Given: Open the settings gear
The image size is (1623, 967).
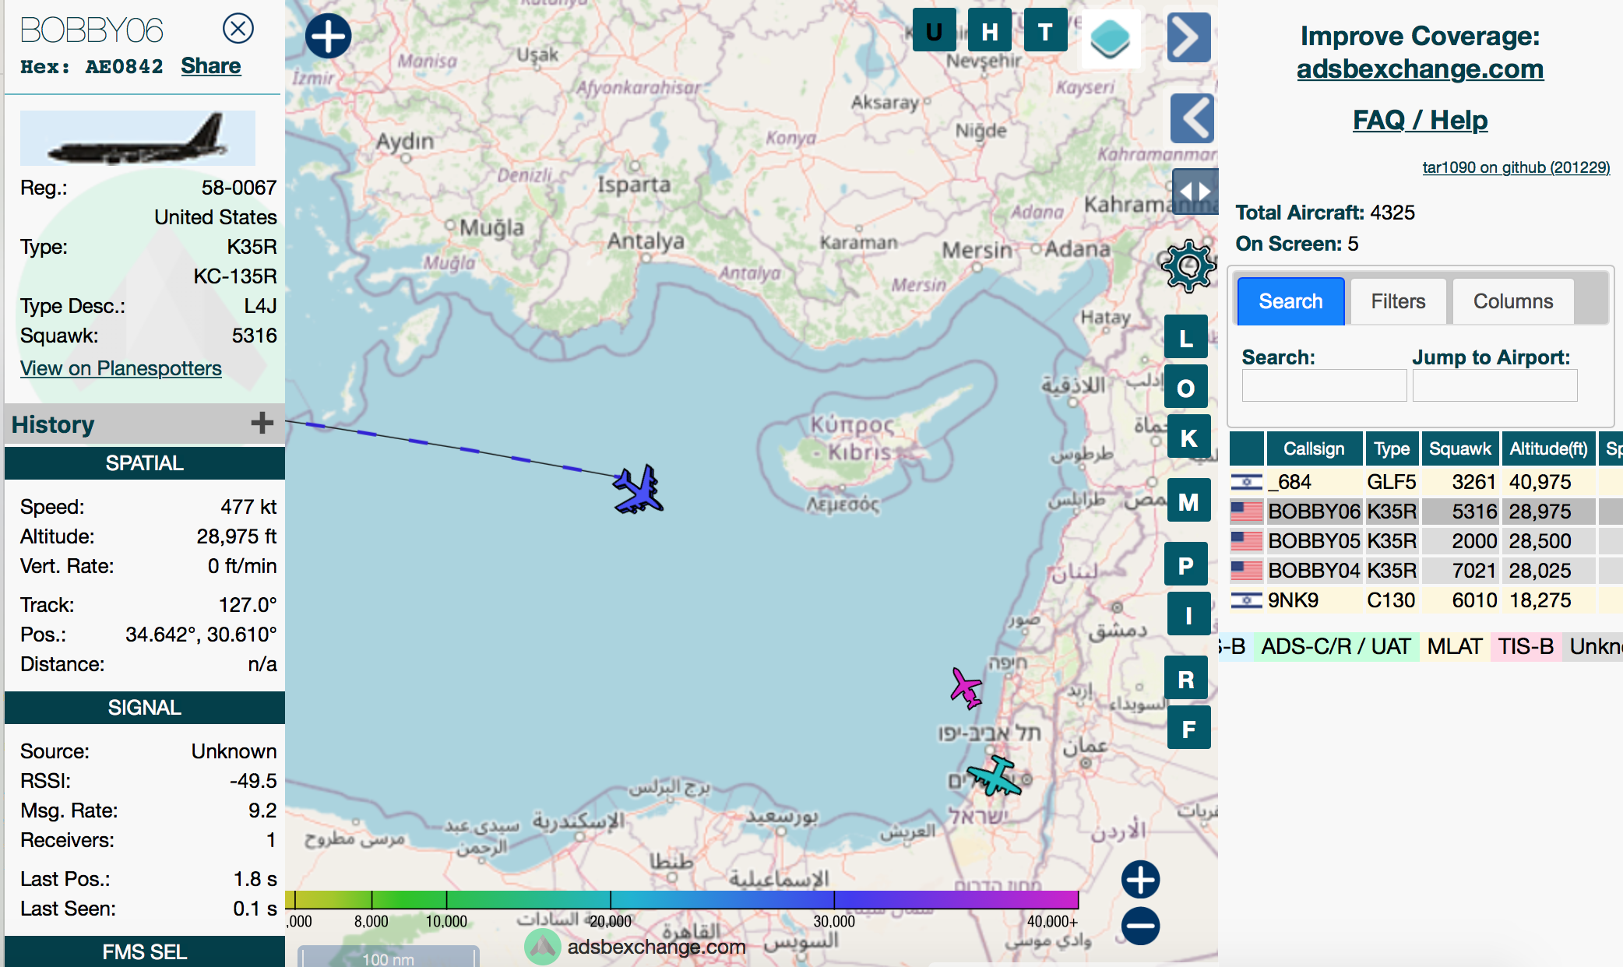Looking at the screenshot, I should [1188, 266].
